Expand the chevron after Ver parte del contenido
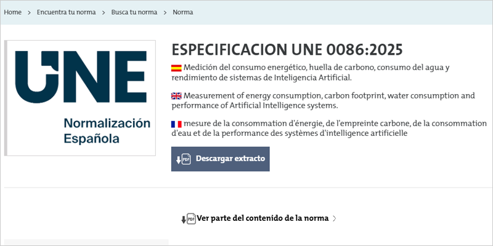 [334, 218]
